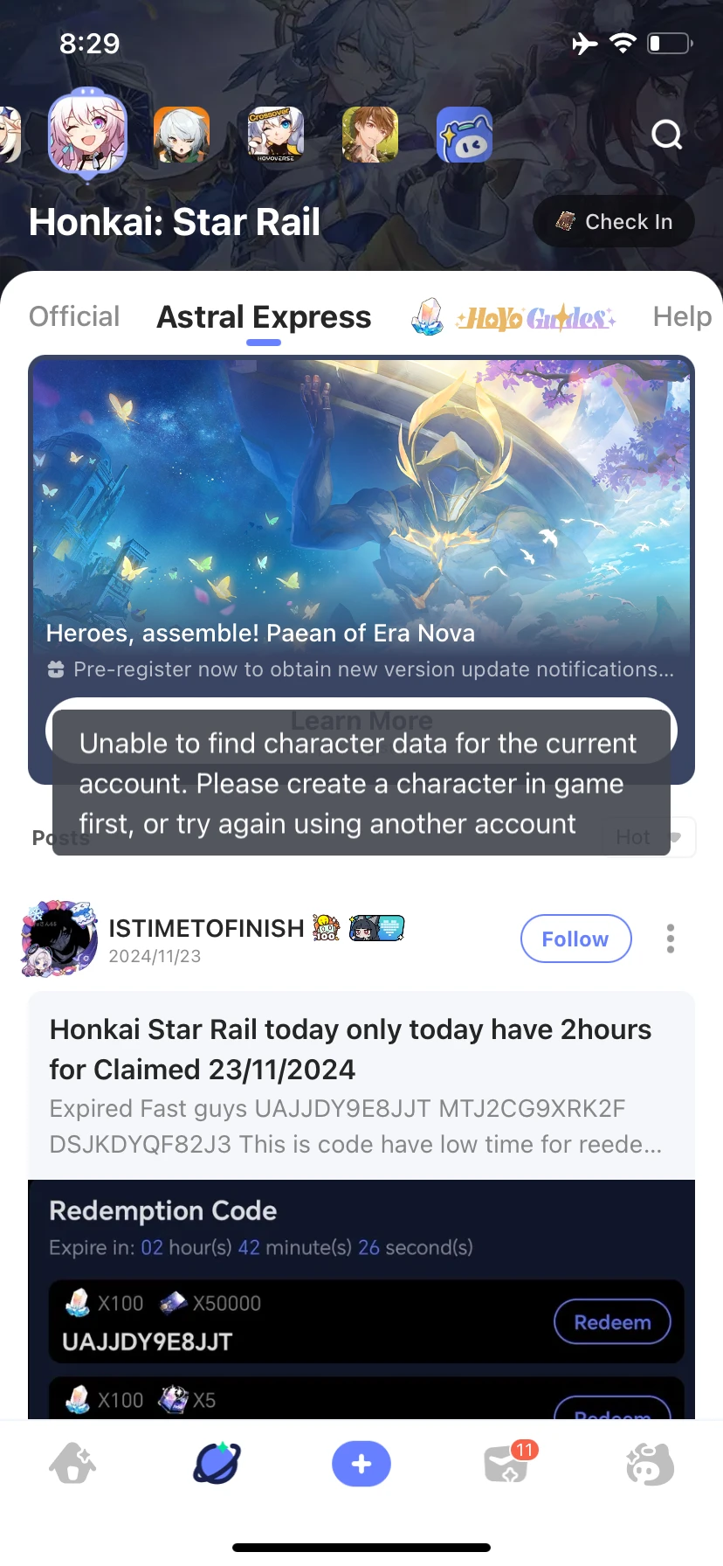Viewport: 723px width, 1566px height.
Task: Switch to the Help tab
Action: coord(682,316)
